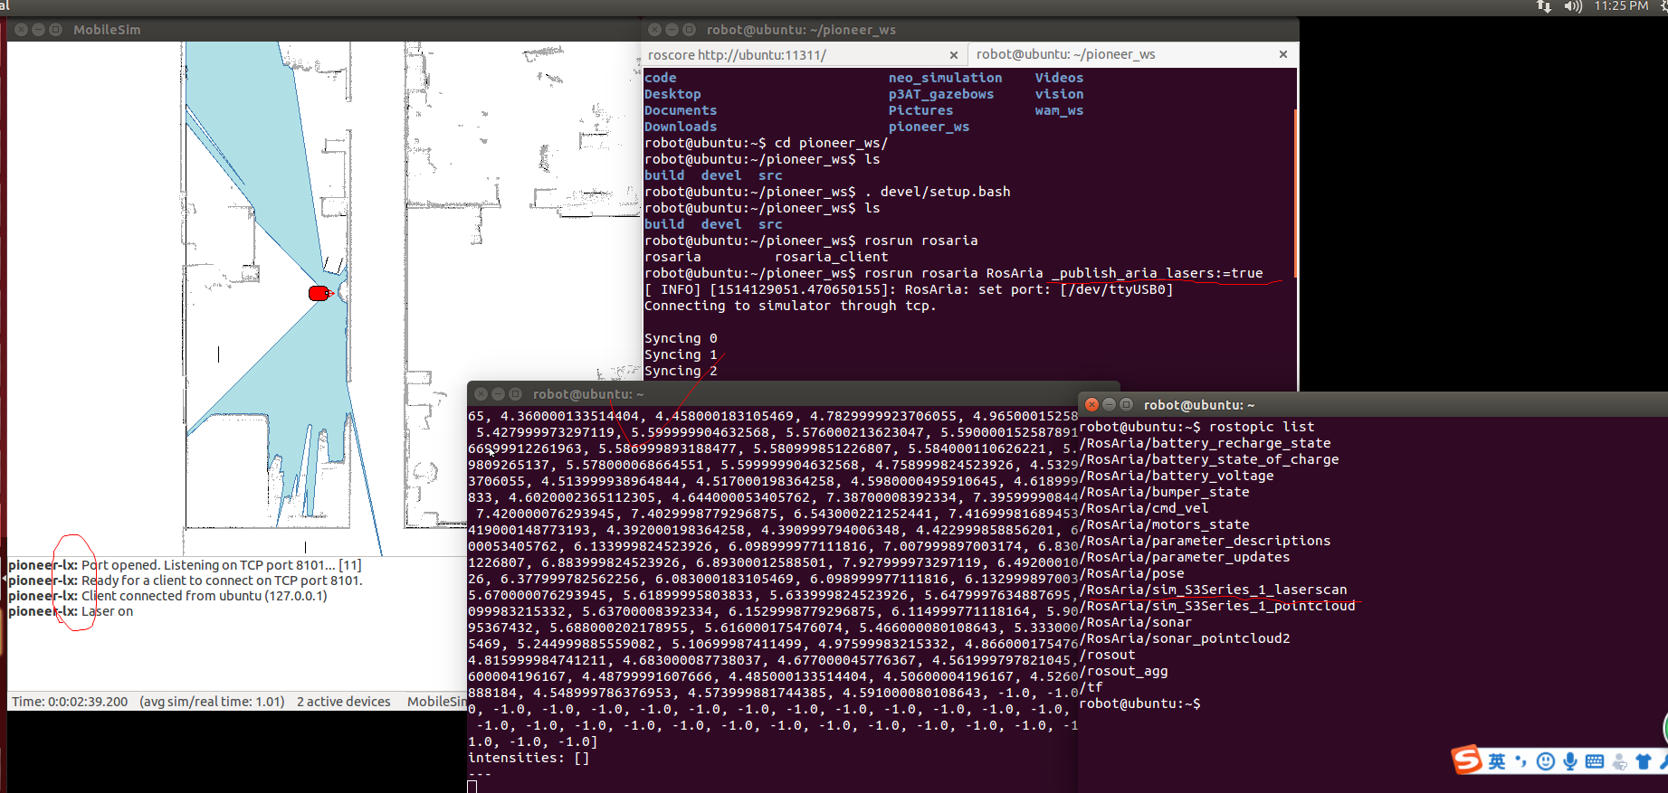Image resolution: width=1668 pixels, height=793 pixels.
Task: Click the 'neo_simulation' directory name
Action: point(945,78)
